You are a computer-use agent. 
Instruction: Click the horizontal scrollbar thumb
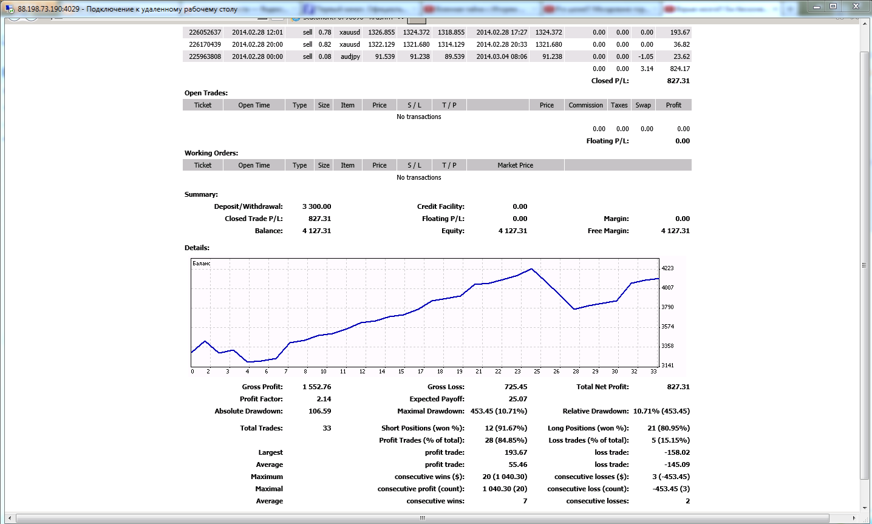coord(423,518)
